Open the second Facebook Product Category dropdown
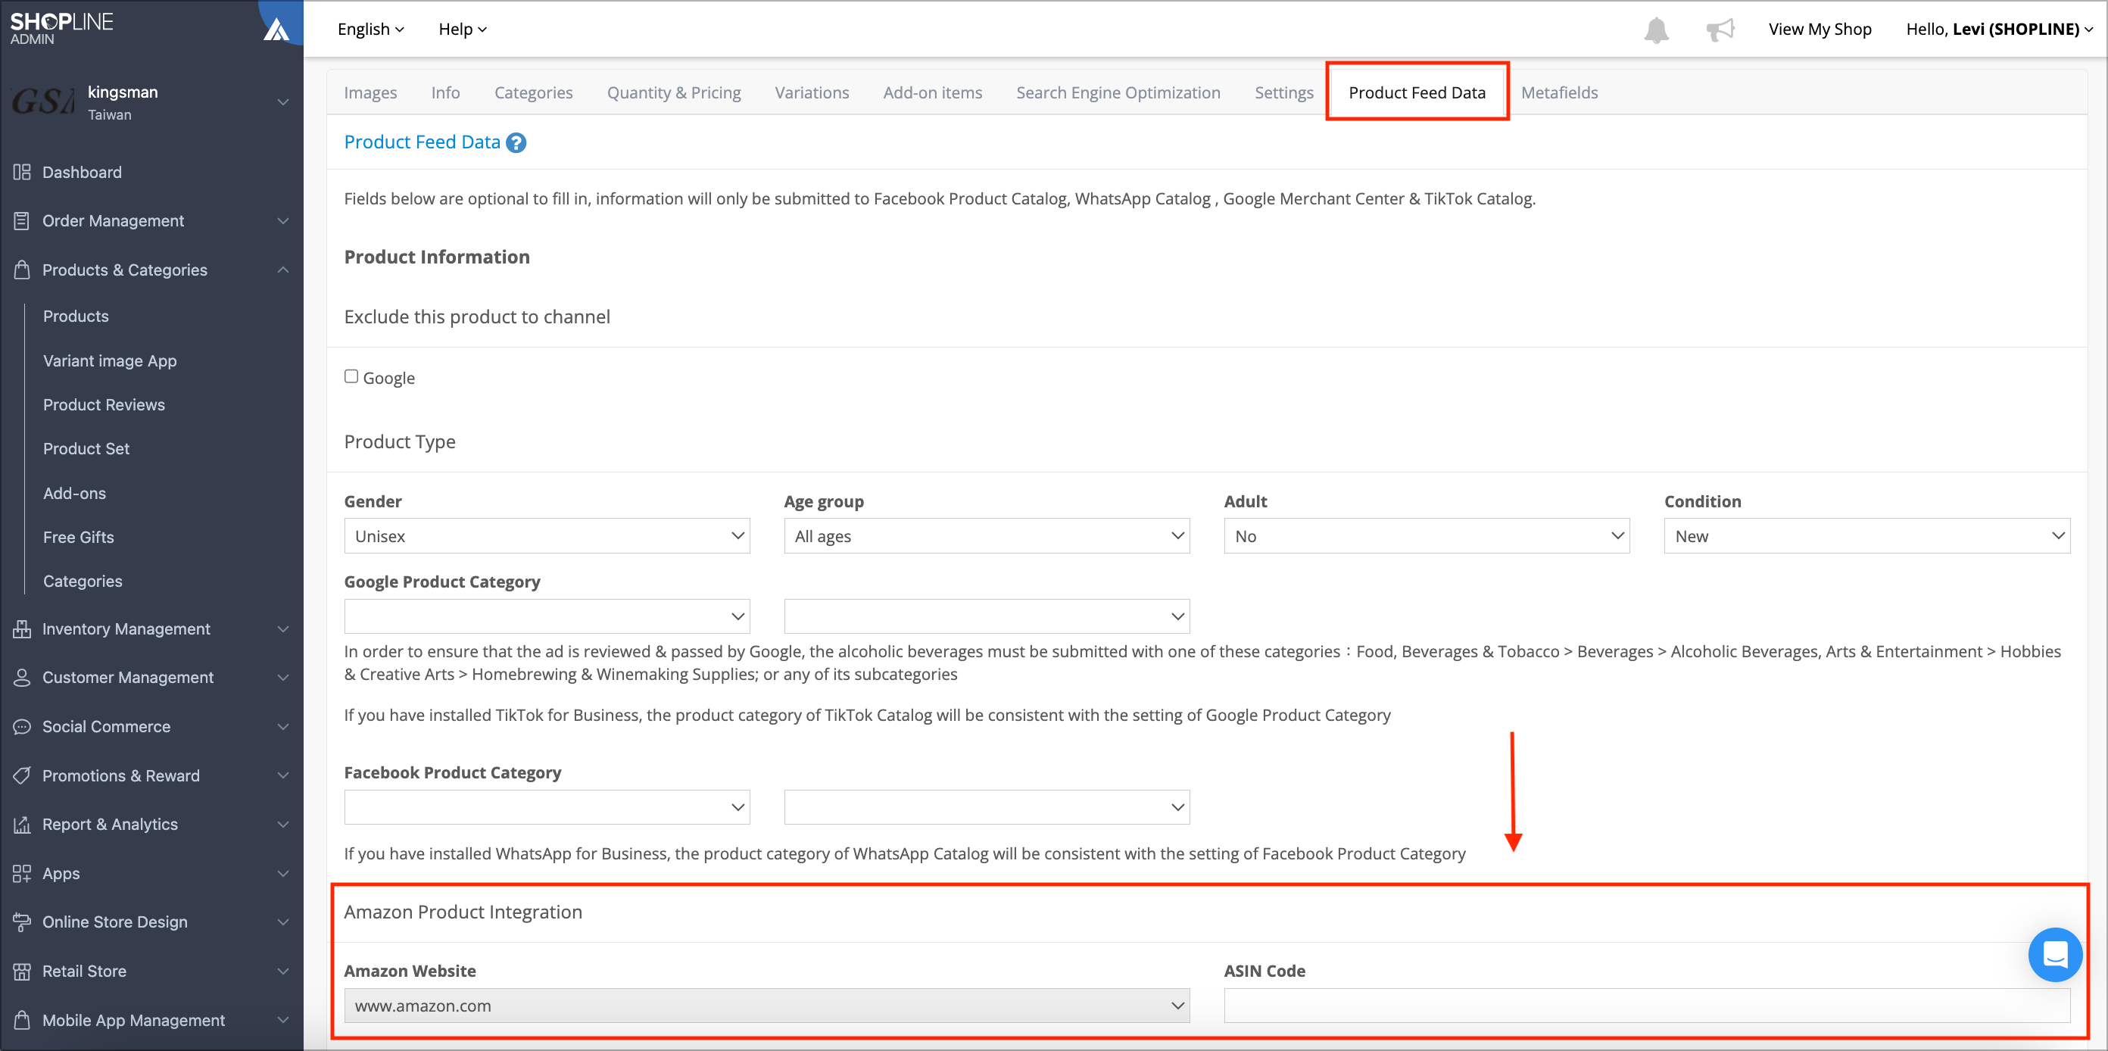Image resolution: width=2108 pixels, height=1051 pixels. (986, 807)
